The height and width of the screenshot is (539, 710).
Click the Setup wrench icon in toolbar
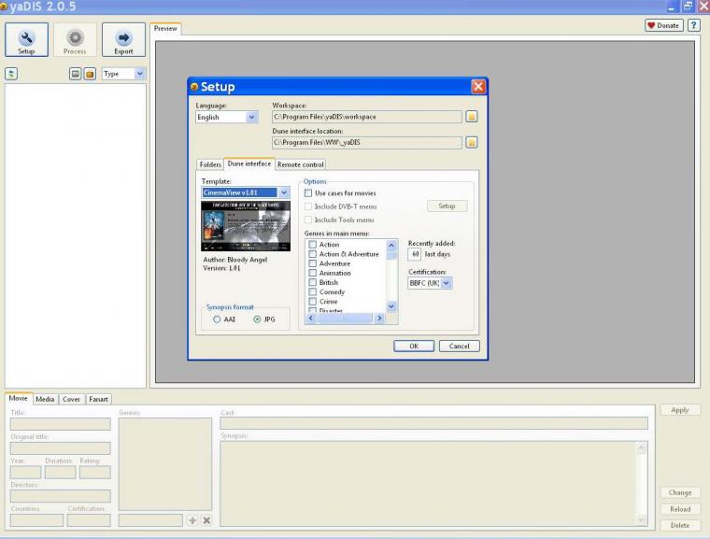point(26,39)
